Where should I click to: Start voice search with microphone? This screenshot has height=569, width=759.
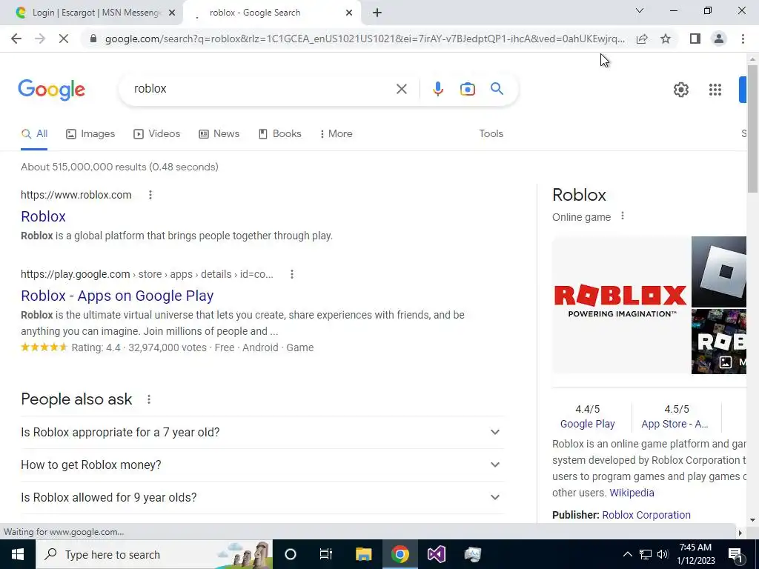[437, 89]
